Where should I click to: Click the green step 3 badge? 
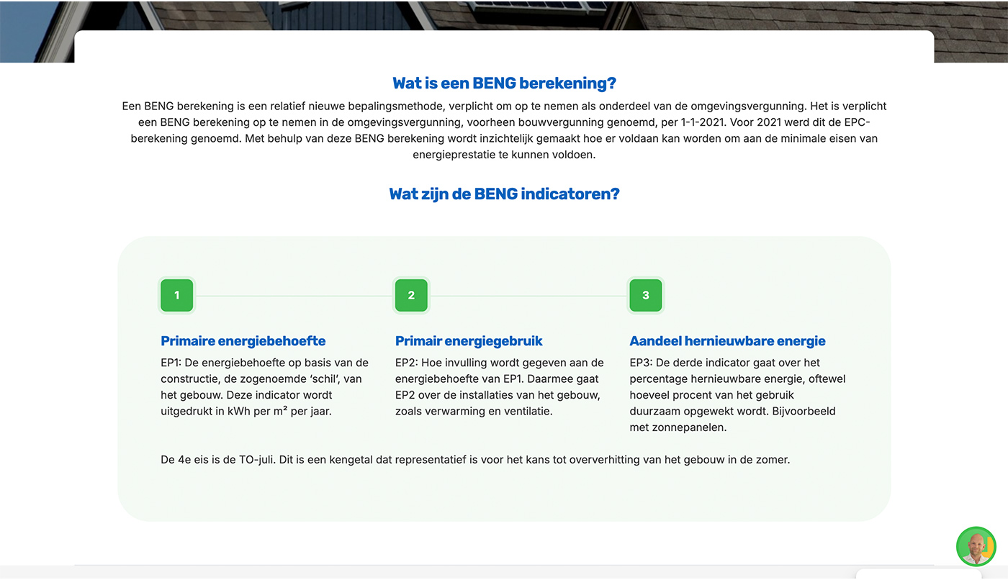(x=645, y=296)
